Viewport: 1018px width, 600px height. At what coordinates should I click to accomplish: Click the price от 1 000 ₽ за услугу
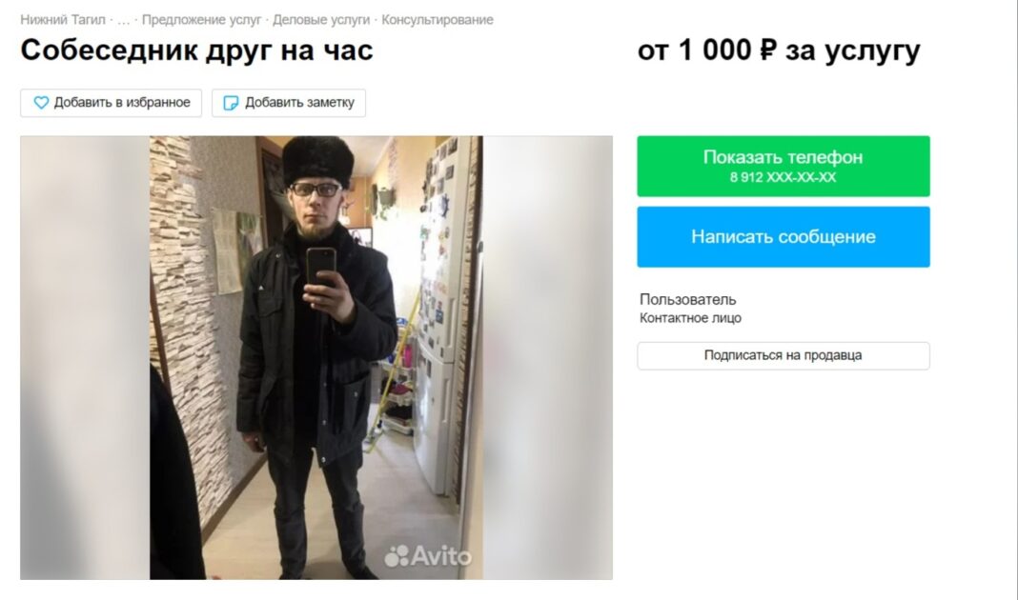coord(779,50)
